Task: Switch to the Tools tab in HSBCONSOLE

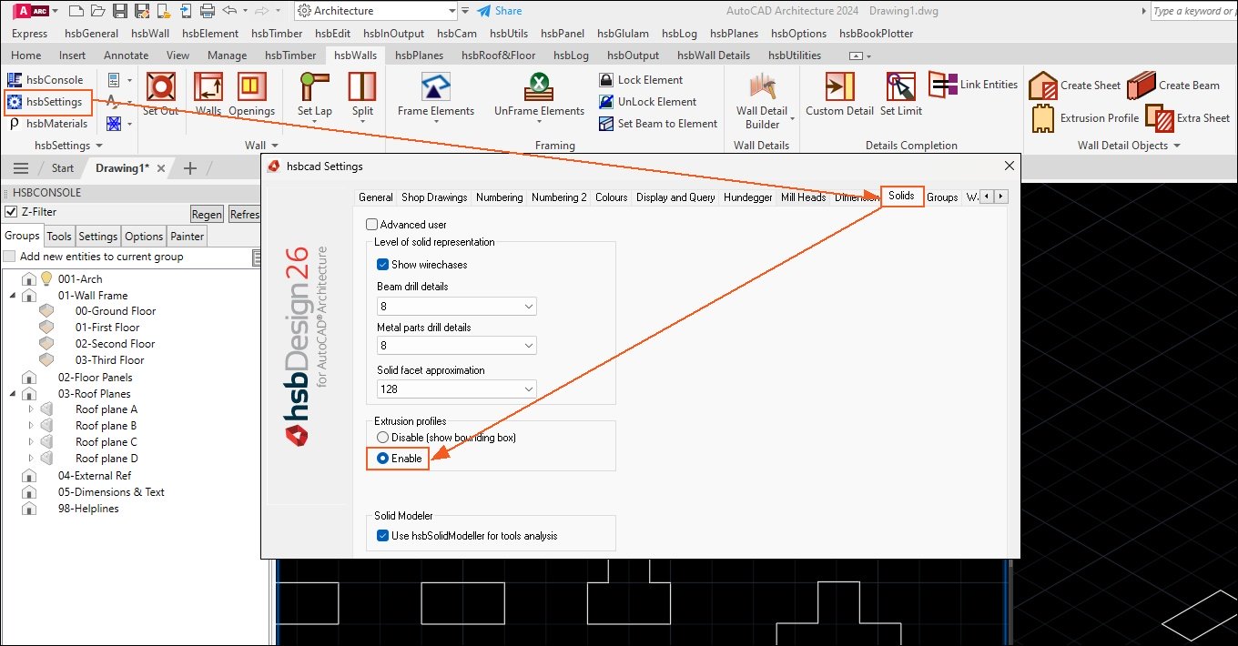Action: point(59,237)
